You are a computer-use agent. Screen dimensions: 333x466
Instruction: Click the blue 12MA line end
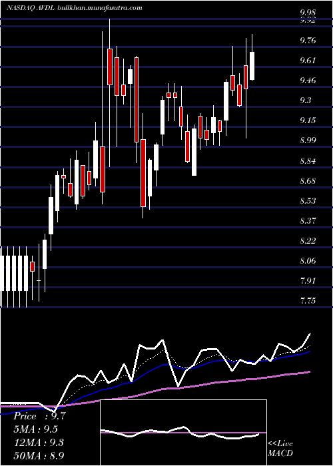pos(310,351)
